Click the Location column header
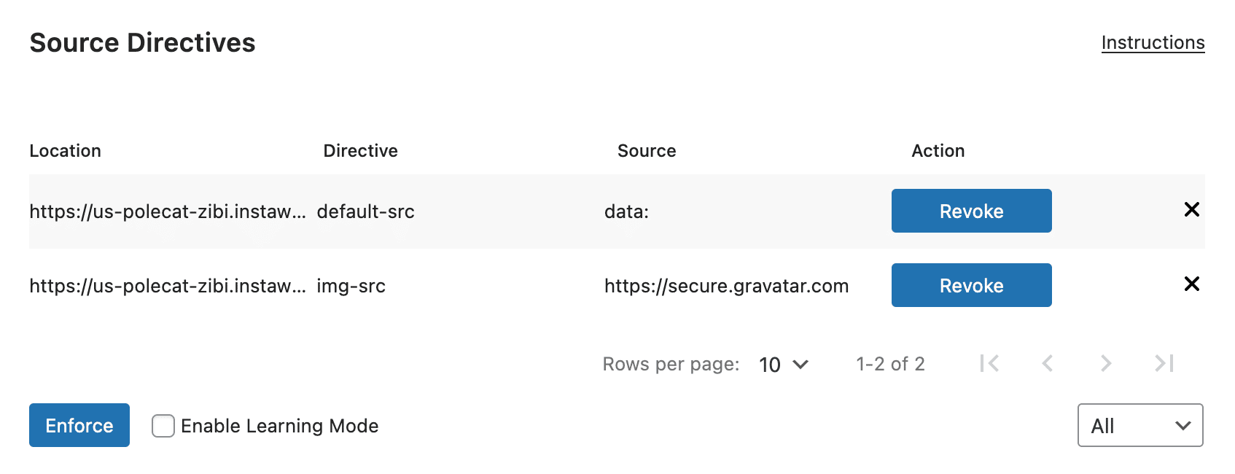The width and height of the screenshot is (1235, 474). 65,150
